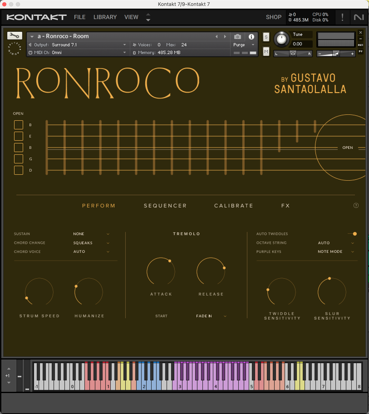This screenshot has width=369, height=414.
Task: Open the Native Instruments logo panel
Action: tap(359, 17)
